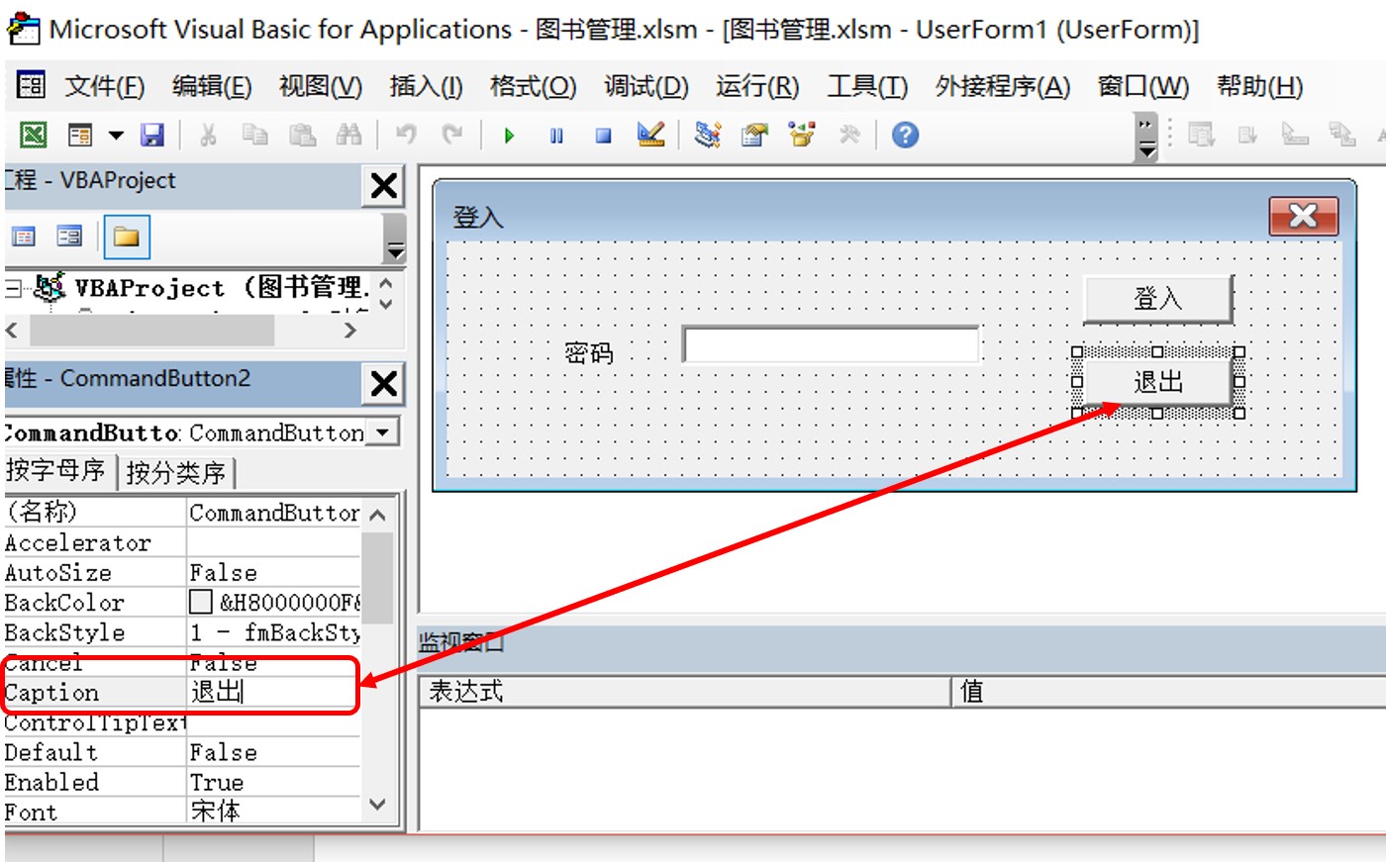This screenshot has height=862, width=1386.
Task: Click the Reset (stop) square icon
Action: (x=603, y=136)
